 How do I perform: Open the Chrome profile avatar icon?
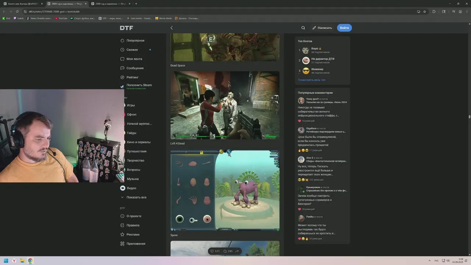tap(460, 11)
